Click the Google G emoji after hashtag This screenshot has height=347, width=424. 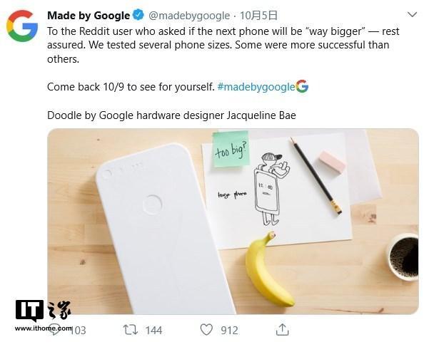click(x=302, y=86)
